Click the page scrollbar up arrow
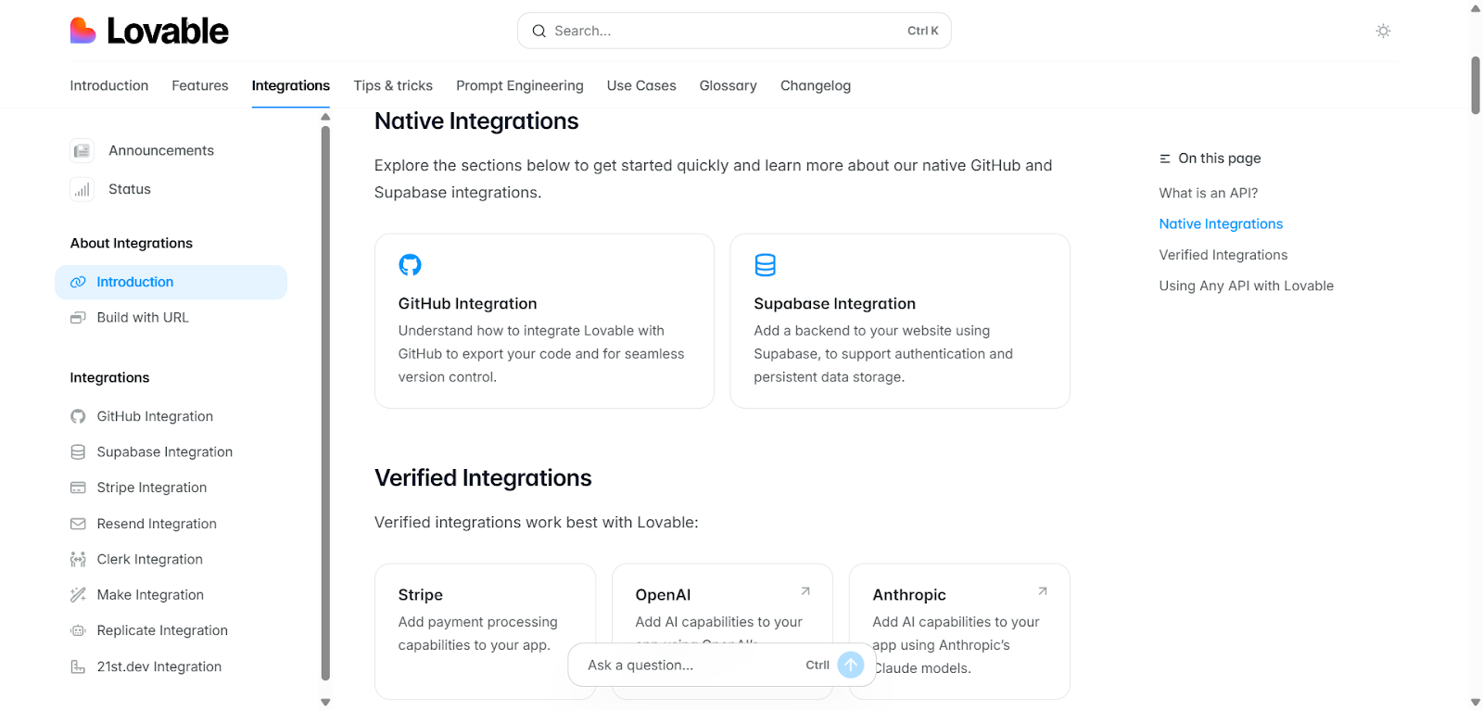Image resolution: width=1483 pixels, height=710 pixels. [x=1476, y=8]
